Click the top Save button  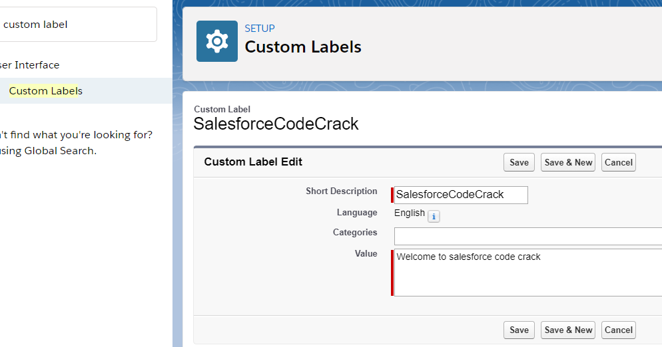519,162
